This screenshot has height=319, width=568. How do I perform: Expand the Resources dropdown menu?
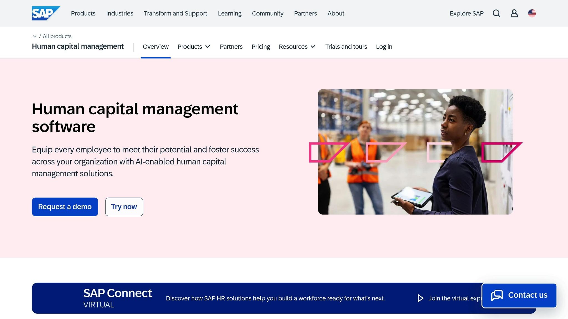[297, 47]
